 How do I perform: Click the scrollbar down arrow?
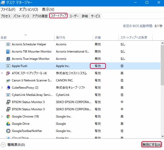coord(162,136)
